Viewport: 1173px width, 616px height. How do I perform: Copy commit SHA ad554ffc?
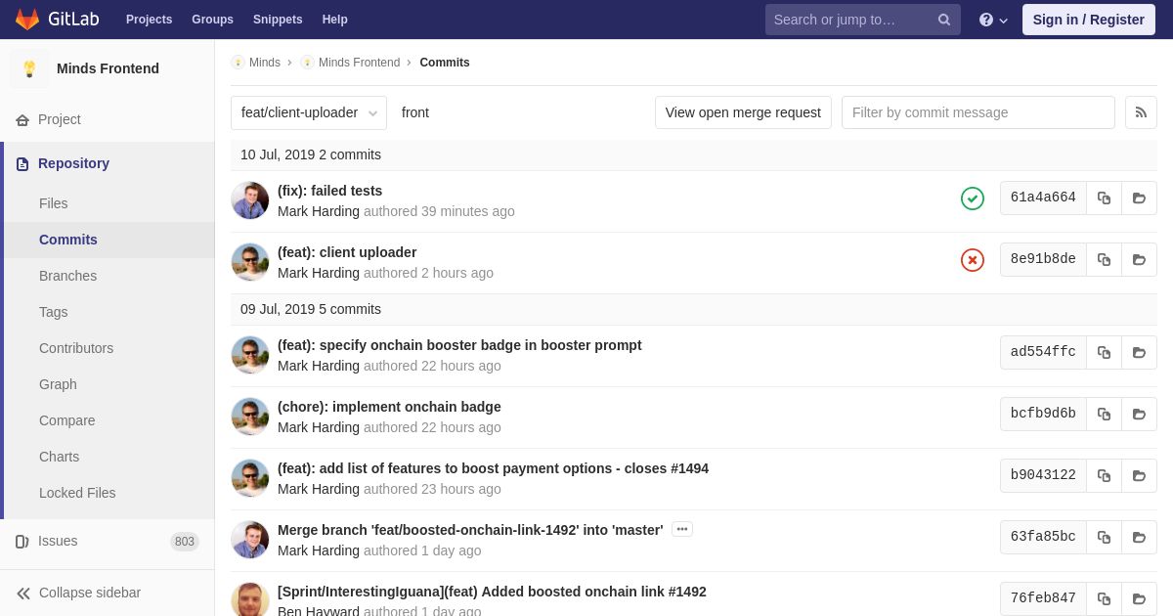point(1104,352)
